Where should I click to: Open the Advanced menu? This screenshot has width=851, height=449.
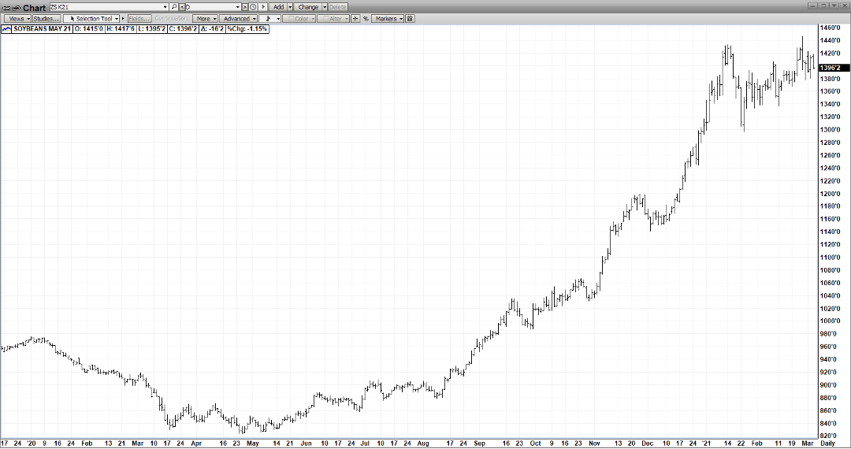[237, 18]
